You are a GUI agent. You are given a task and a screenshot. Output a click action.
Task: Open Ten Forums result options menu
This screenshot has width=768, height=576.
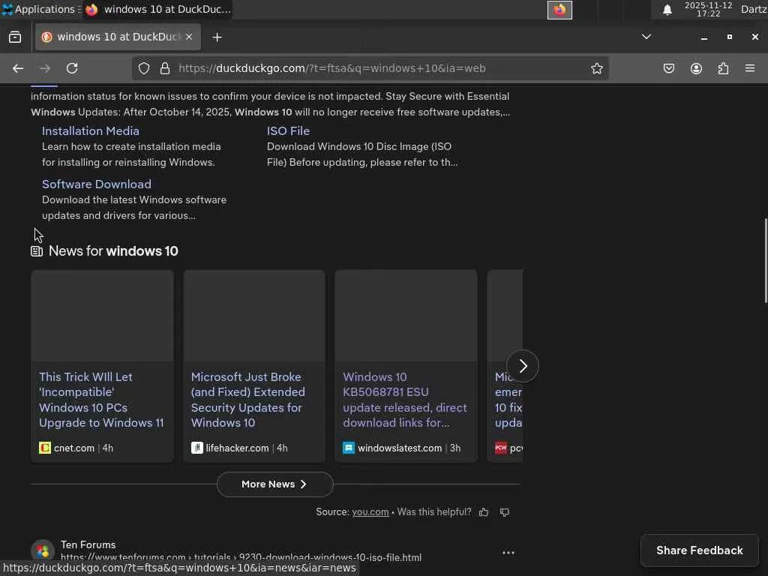tap(508, 553)
